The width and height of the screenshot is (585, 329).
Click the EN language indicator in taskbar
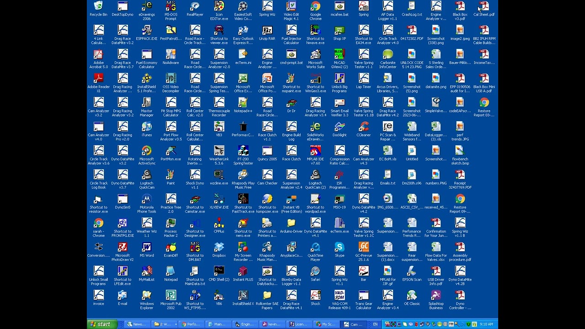376,324
